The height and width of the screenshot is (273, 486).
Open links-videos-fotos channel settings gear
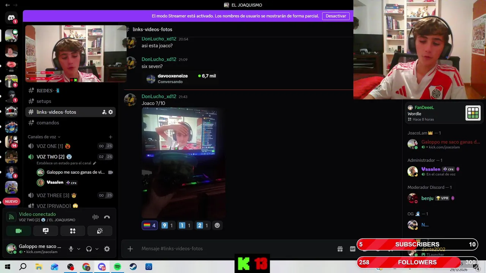[110, 112]
